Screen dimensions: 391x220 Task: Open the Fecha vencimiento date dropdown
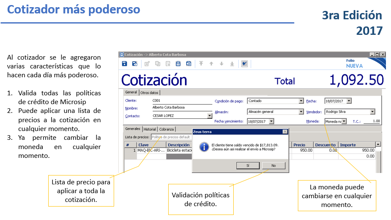click(x=271, y=121)
